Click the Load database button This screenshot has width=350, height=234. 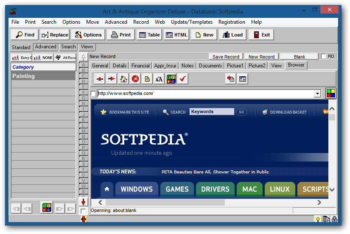[x=232, y=35]
